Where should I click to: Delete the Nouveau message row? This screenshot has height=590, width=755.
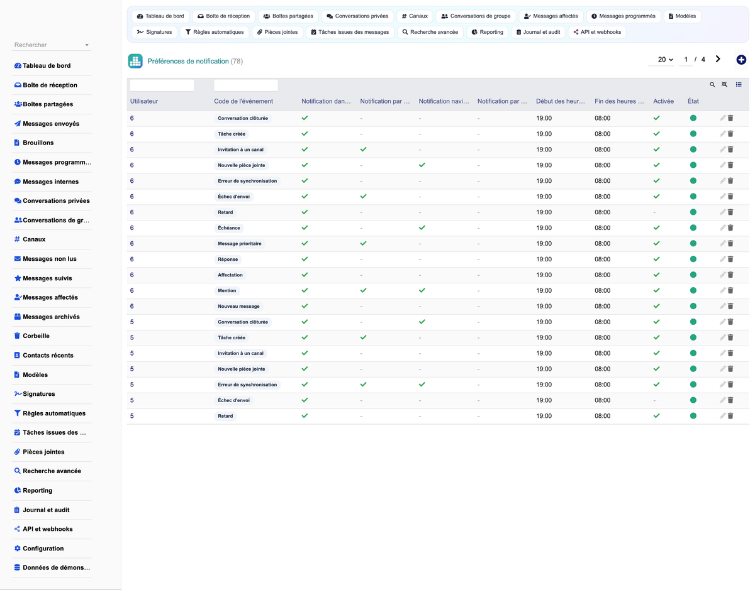click(x=730, y=306)
